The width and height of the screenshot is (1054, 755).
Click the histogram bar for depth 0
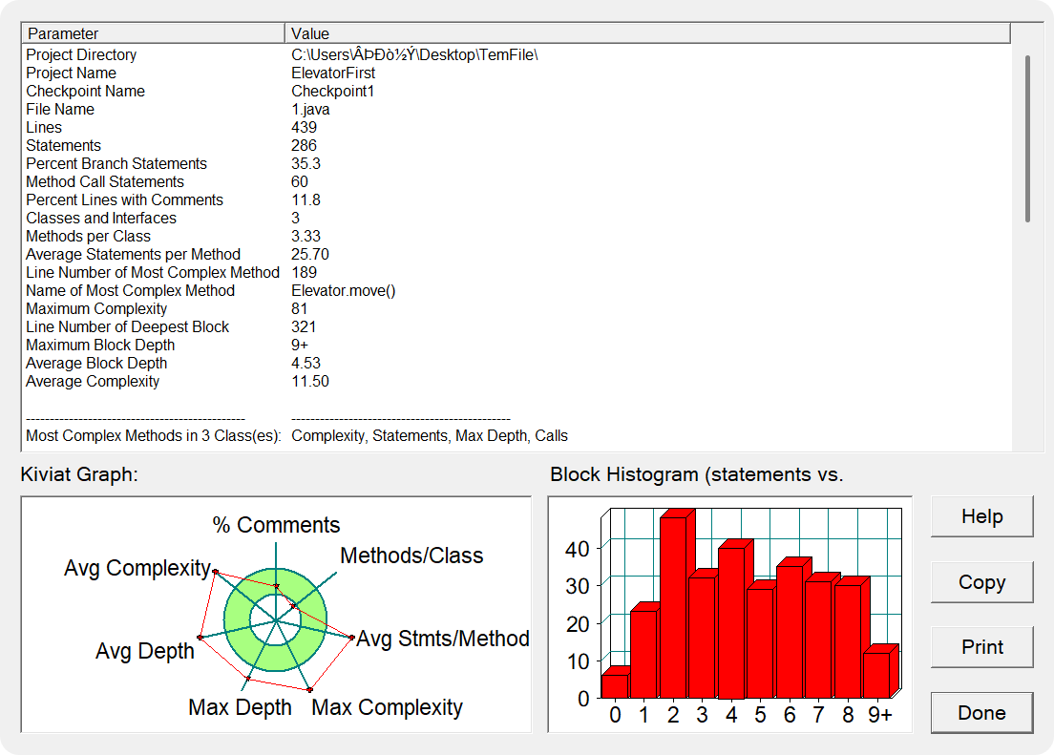pyautogui.click(x=615, y=685)
